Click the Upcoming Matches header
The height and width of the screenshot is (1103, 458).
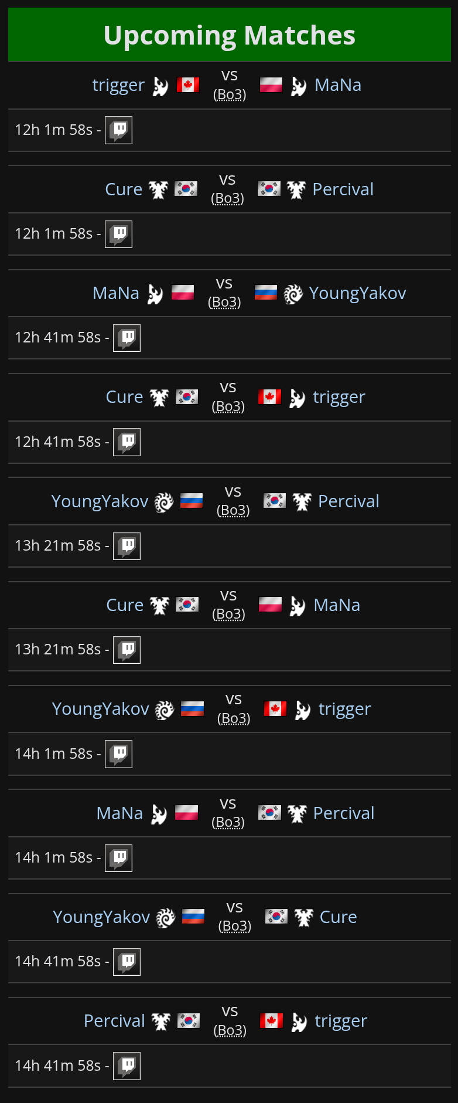229,35
